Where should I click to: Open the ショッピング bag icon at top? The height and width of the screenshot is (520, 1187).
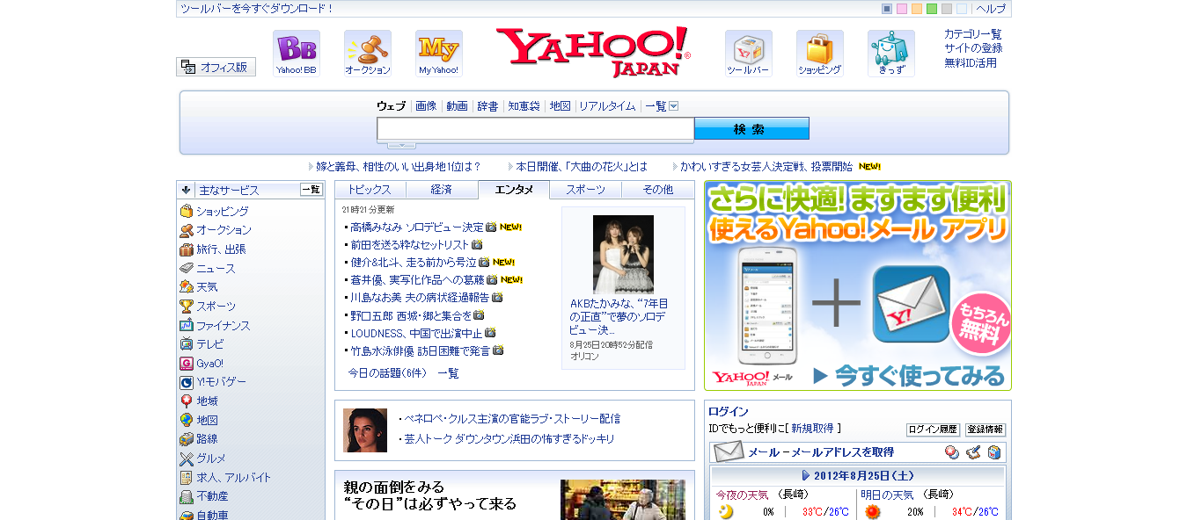[820, 54]
